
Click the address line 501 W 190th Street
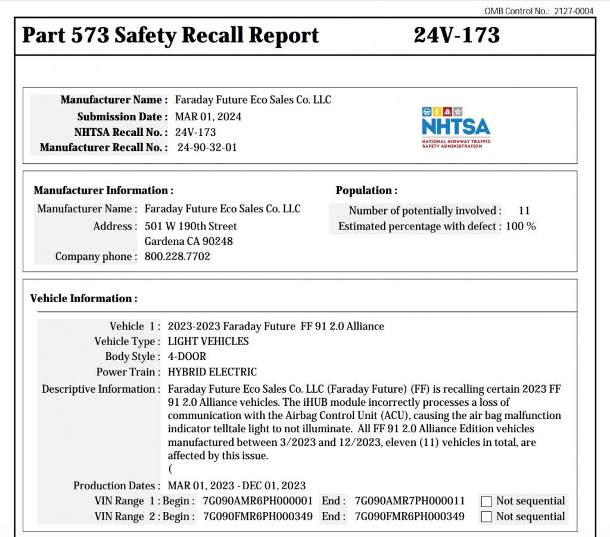click(x=191, y=226)
